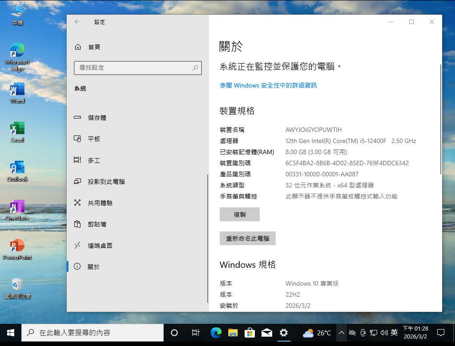Open the clock showing 下午 01:28

415,333
